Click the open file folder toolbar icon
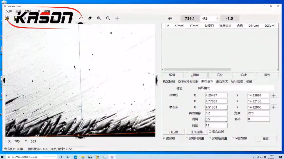This screenshot has width=284, height=159. point(7,18)
